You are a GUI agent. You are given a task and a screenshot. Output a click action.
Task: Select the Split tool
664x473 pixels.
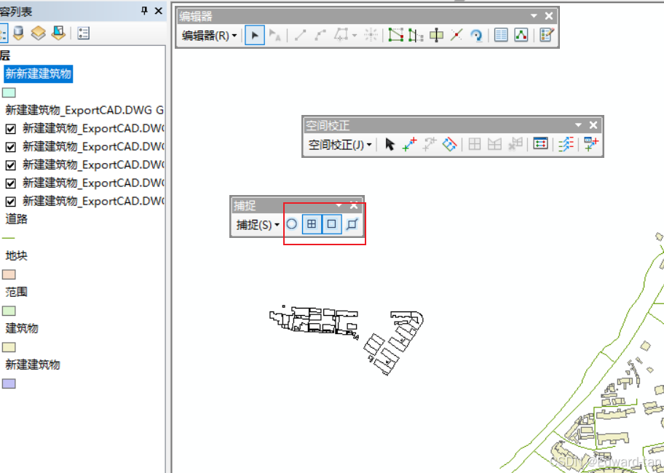(456, 35)
